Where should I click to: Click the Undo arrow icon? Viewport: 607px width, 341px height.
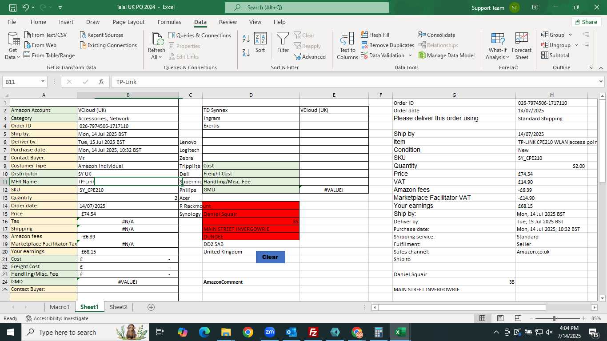coord(26,8)
